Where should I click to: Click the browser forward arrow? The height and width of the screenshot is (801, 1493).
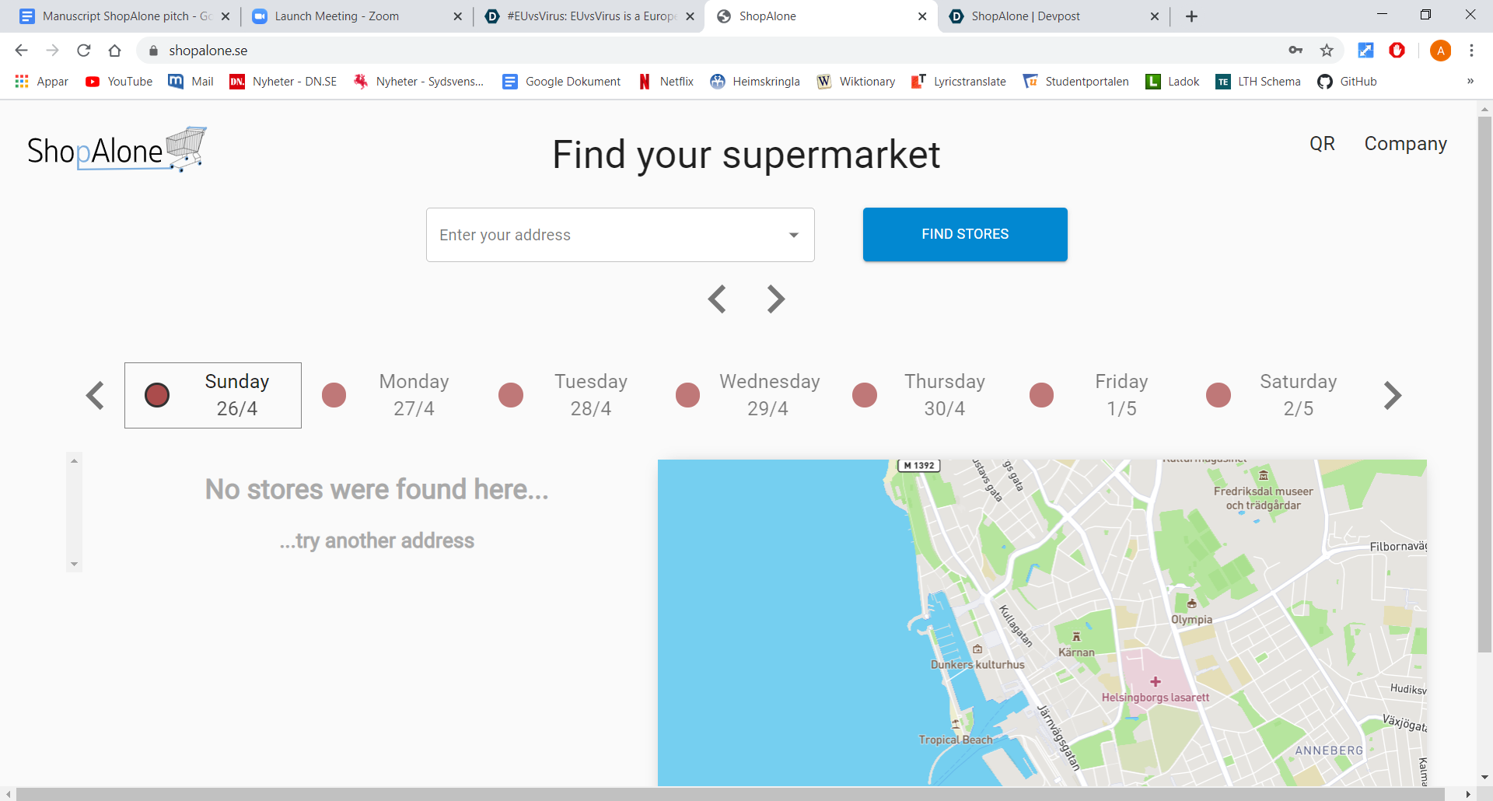(52, 51)
